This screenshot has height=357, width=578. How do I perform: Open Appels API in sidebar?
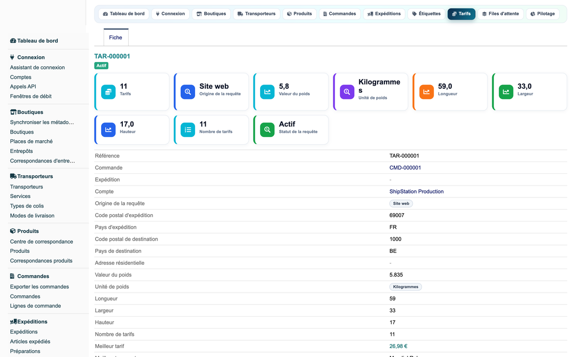tap(23, 87)
